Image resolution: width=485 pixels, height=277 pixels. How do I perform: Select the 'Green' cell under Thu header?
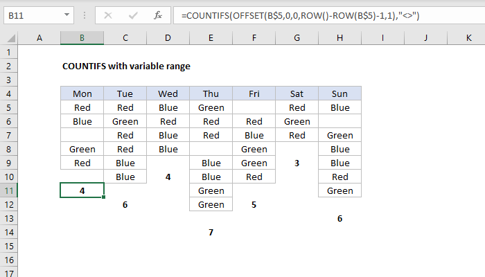211,107
